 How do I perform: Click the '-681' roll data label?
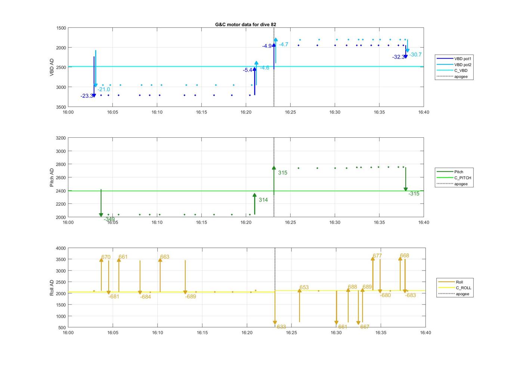(x=114, y=297)
